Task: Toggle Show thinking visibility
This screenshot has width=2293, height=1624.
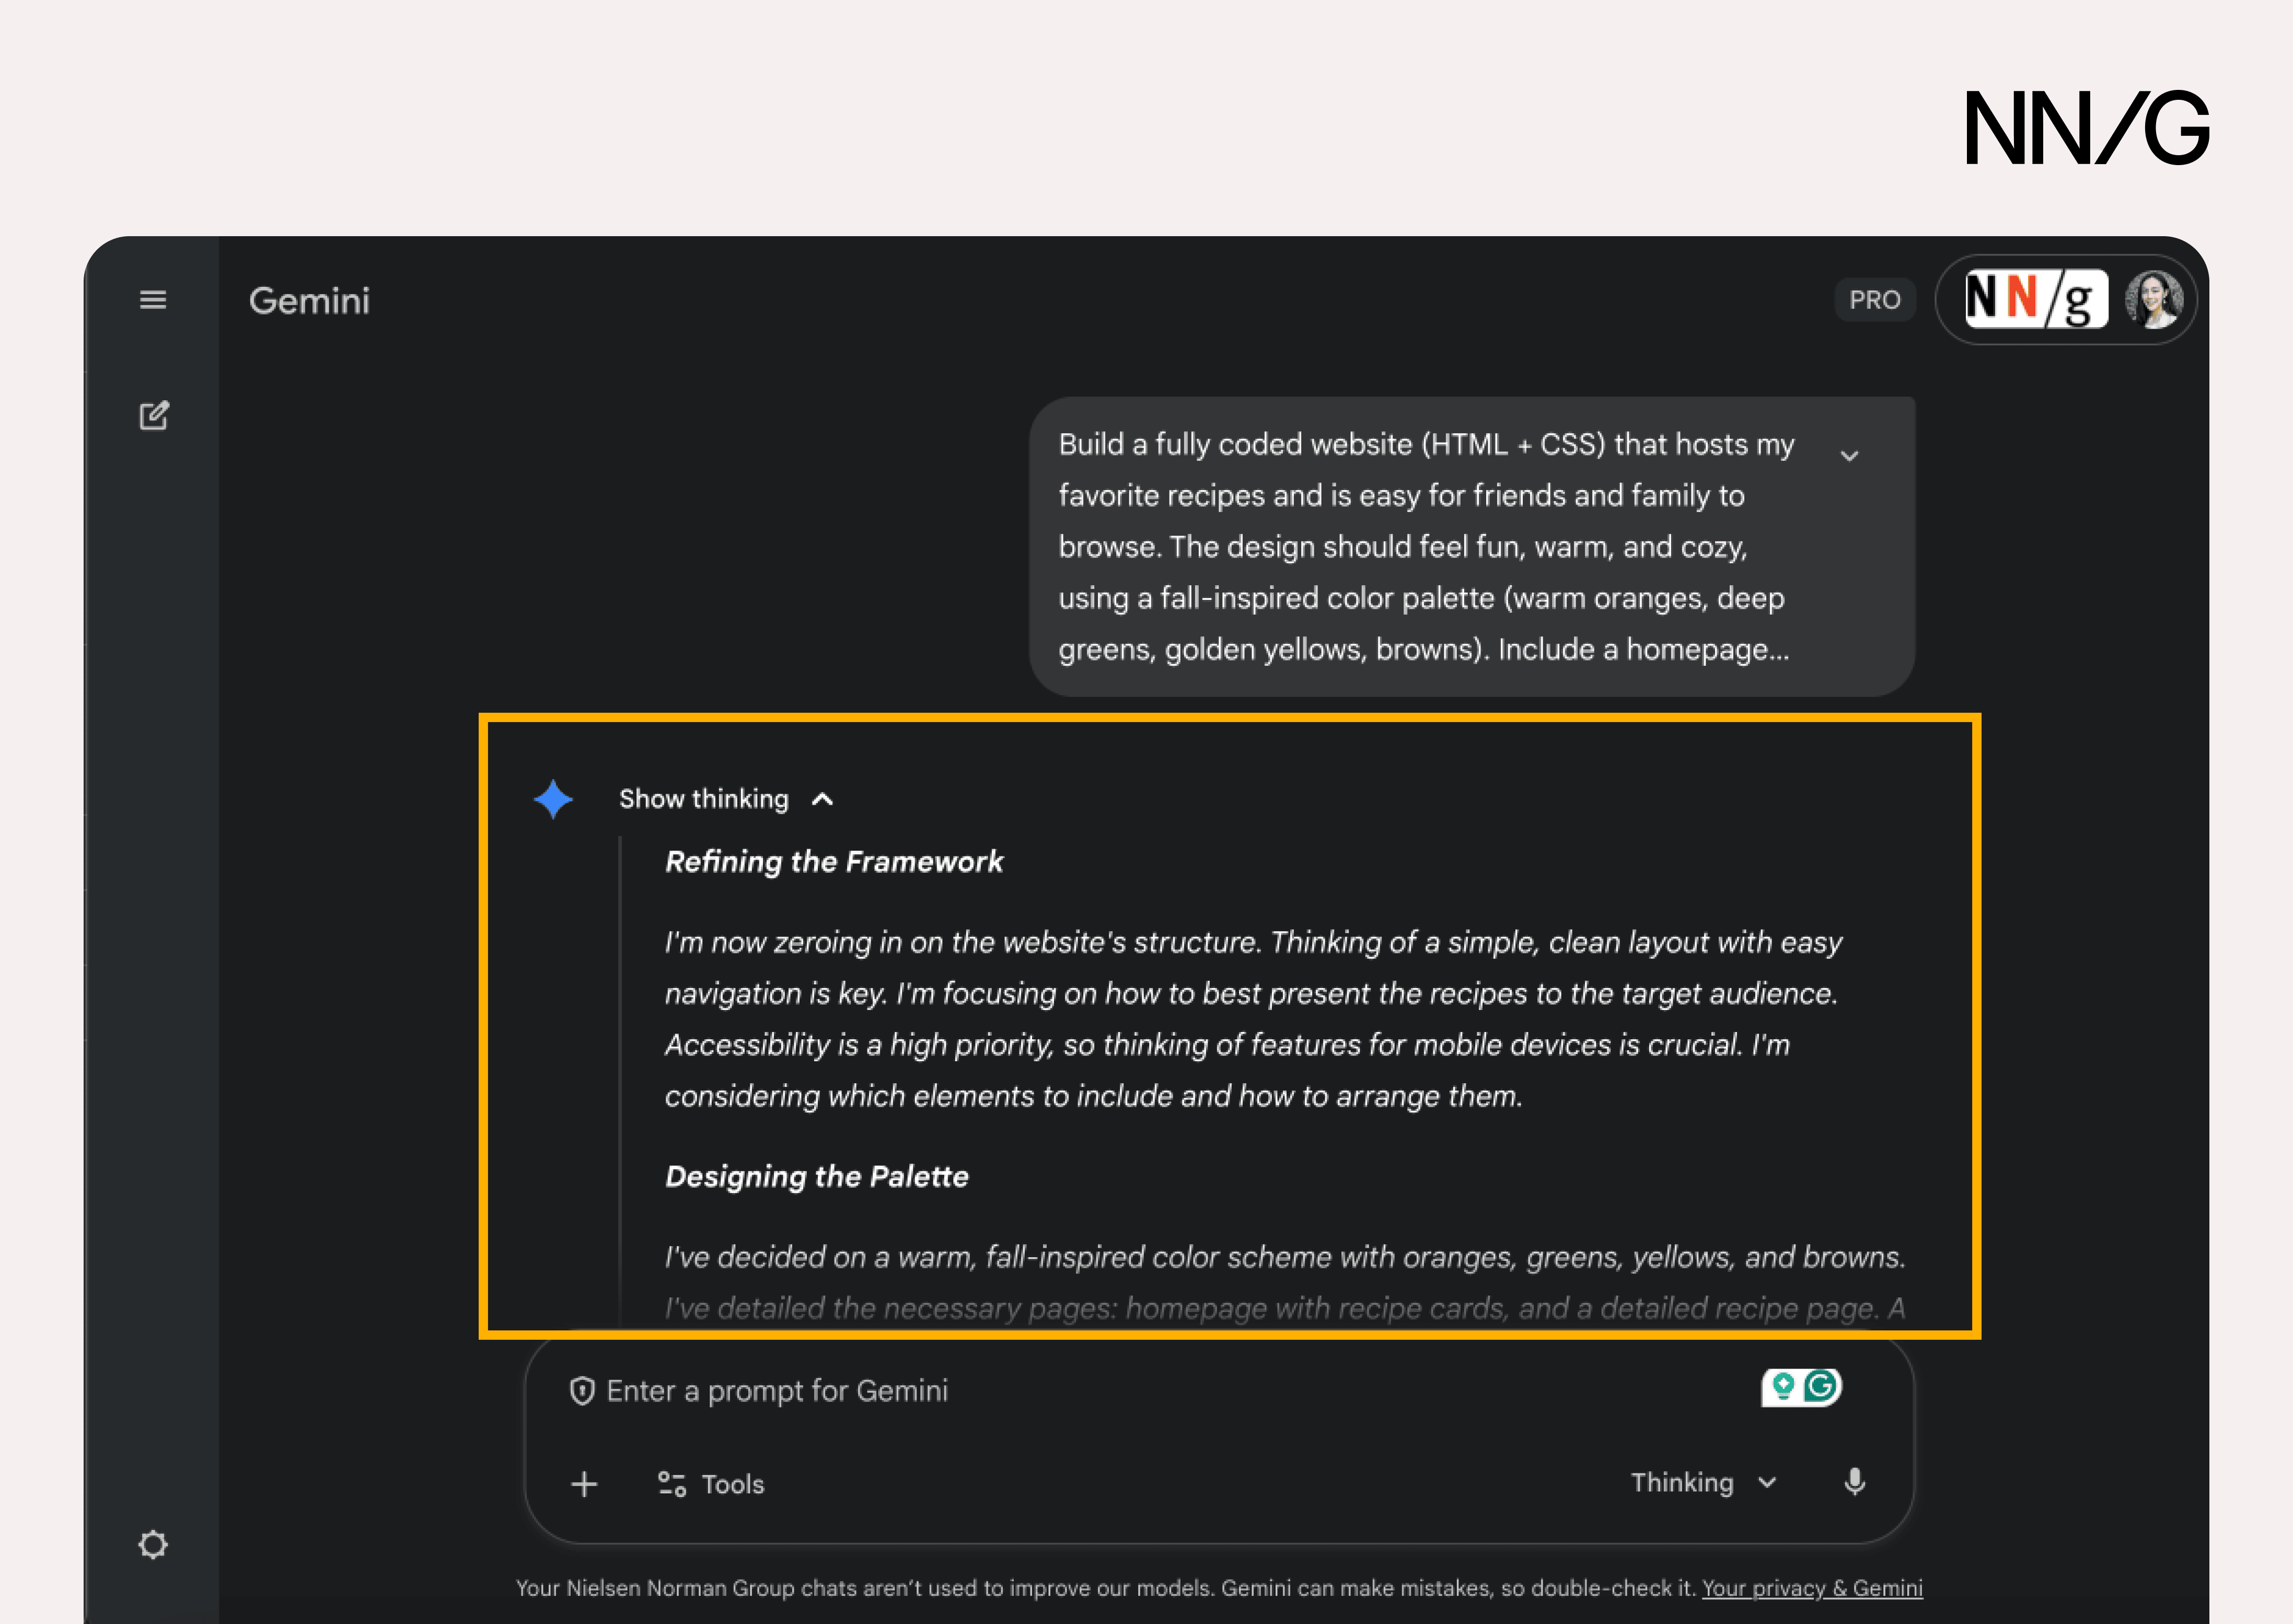Action: coord(704,799)
